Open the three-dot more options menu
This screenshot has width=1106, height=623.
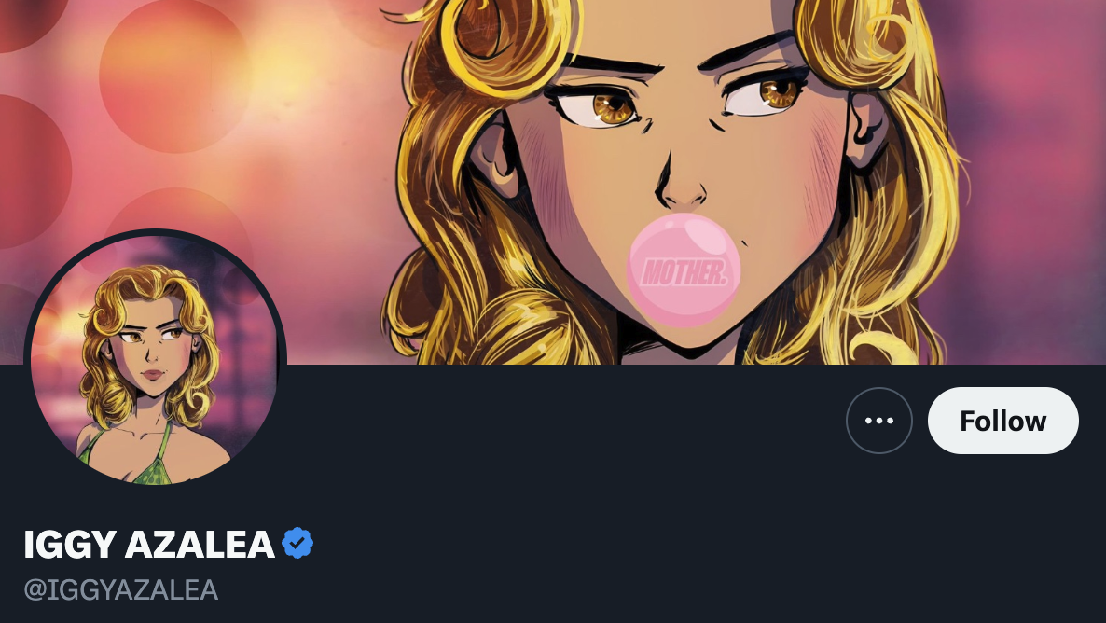(878, 421)
